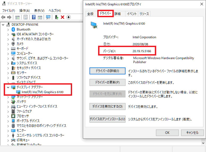206x152 pixels.
Task: Click the version value 20.19.15.5166
Action: [142, 51]
